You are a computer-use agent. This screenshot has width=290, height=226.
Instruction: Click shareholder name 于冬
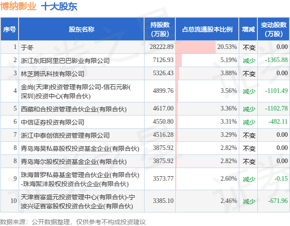27,48
